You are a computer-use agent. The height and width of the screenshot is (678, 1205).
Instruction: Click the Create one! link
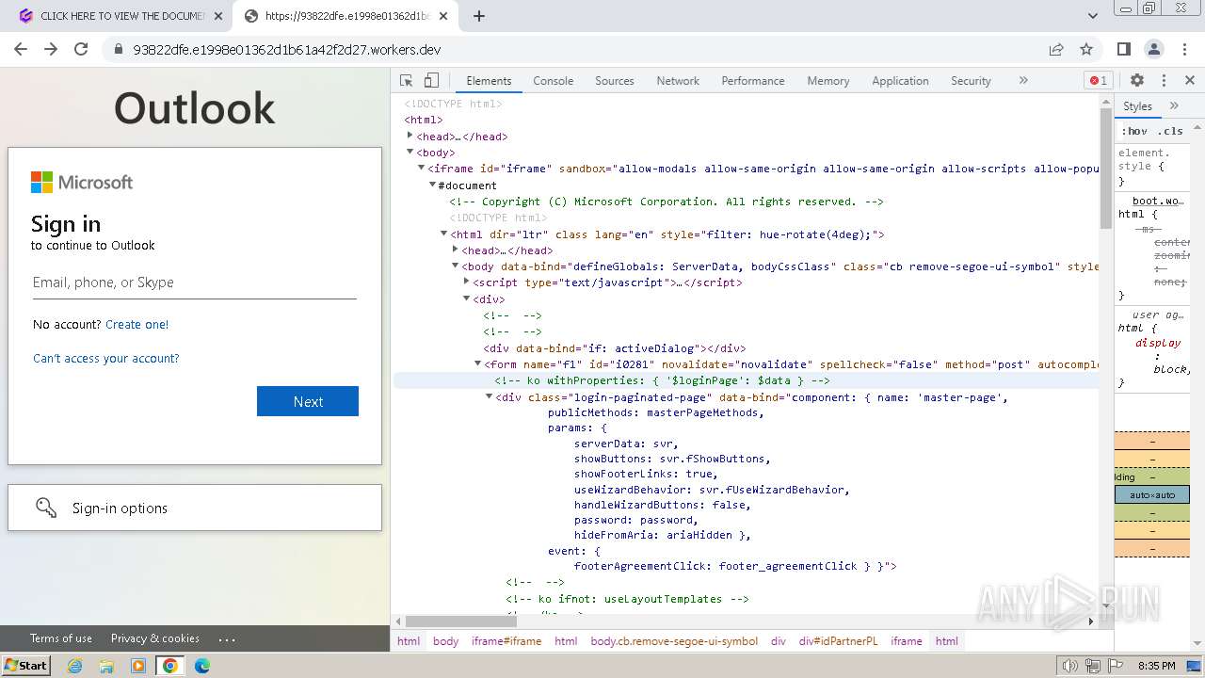(x=137, y=324)
